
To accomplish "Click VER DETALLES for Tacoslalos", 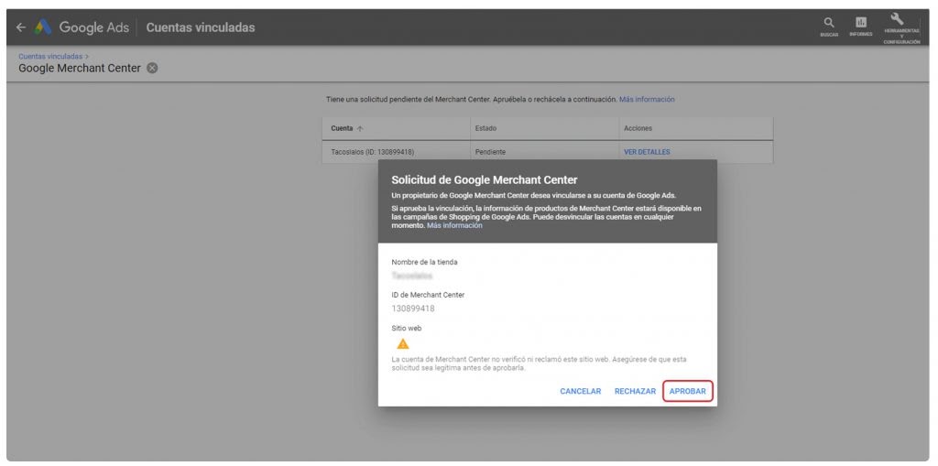I will click(x=647, y=152).
